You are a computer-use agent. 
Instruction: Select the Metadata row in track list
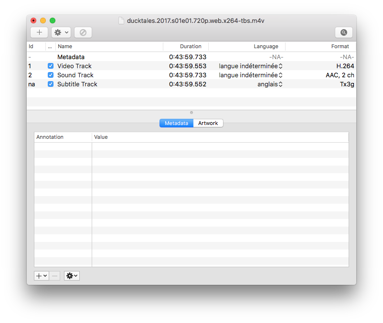pyautogui.click(x=191, y=57)
